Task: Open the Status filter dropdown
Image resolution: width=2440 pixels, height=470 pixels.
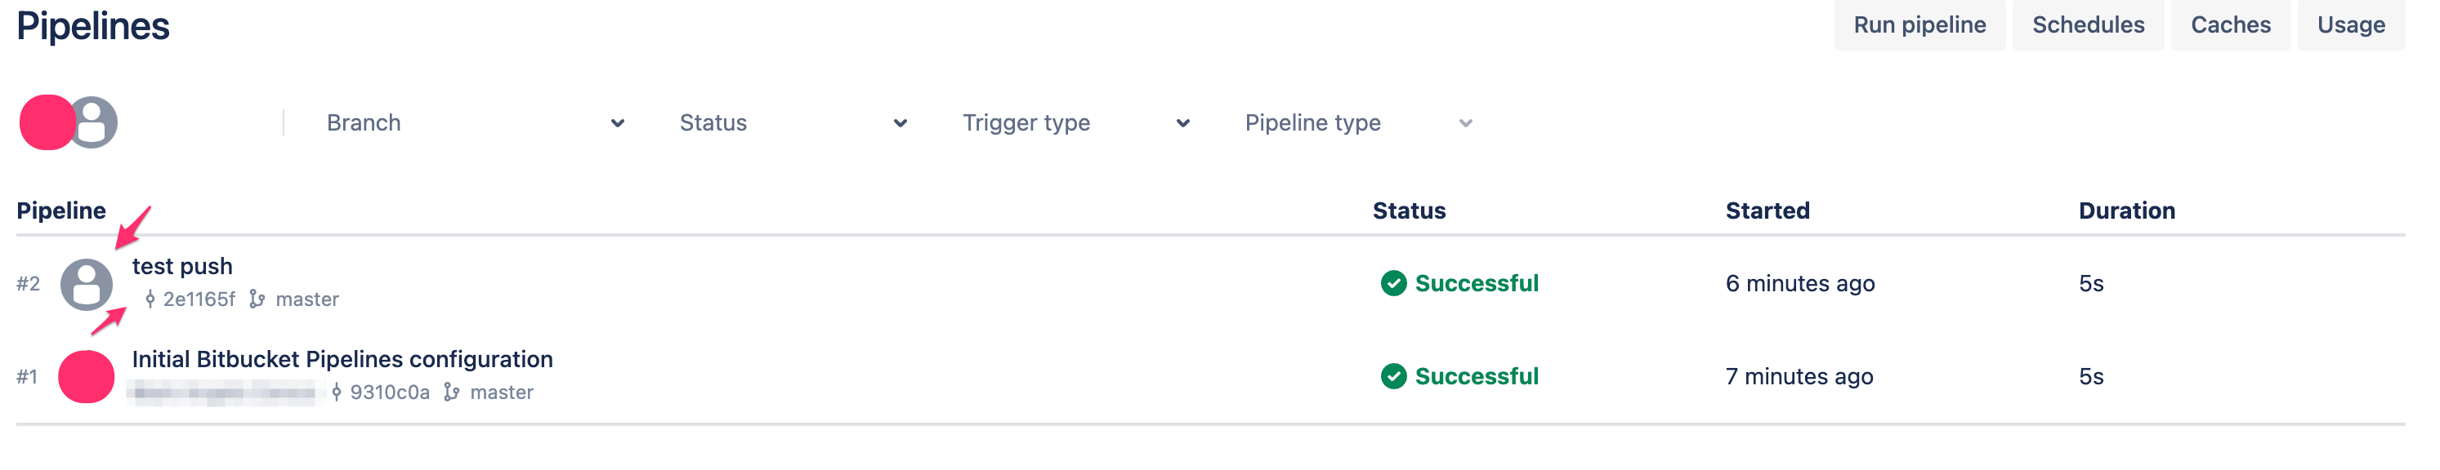Action: click(x=792, y=123)
